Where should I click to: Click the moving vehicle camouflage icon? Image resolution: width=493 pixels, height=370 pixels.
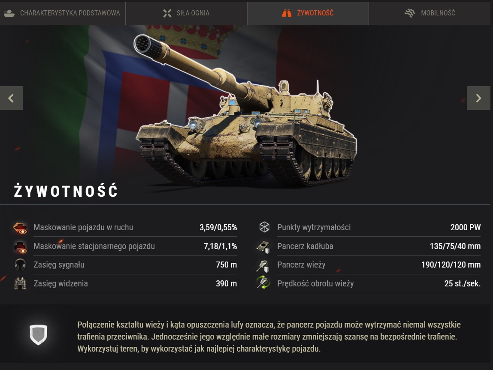tap(20, 227)
